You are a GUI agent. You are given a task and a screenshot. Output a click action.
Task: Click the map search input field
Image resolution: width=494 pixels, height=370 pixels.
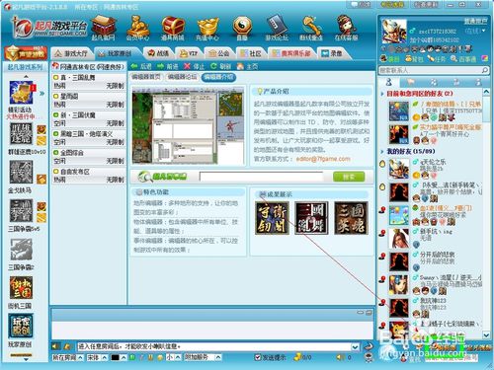[x=261, y=177]
